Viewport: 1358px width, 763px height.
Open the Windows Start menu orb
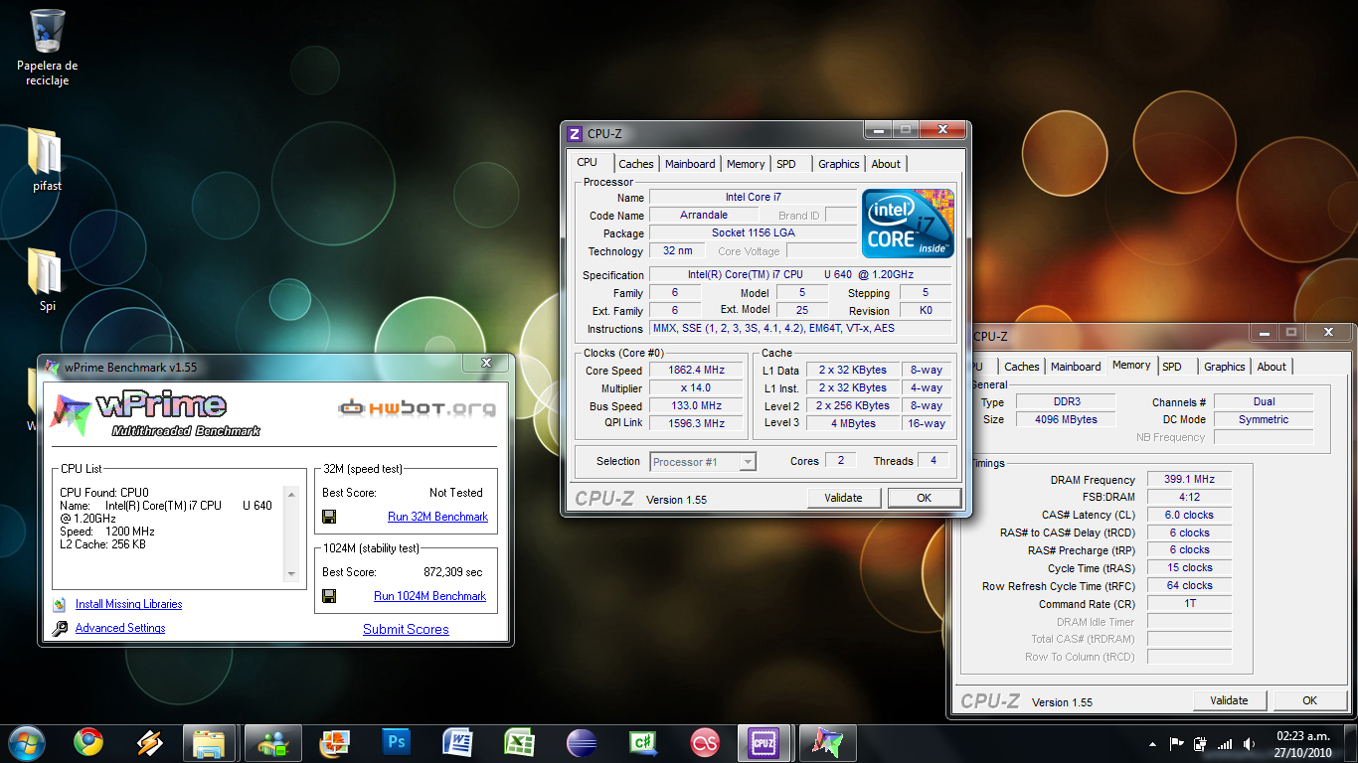(x=26, y=742)
